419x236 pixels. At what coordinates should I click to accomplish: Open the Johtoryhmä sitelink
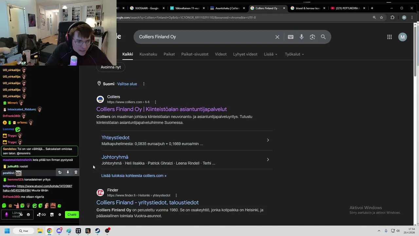coord(115,157)
